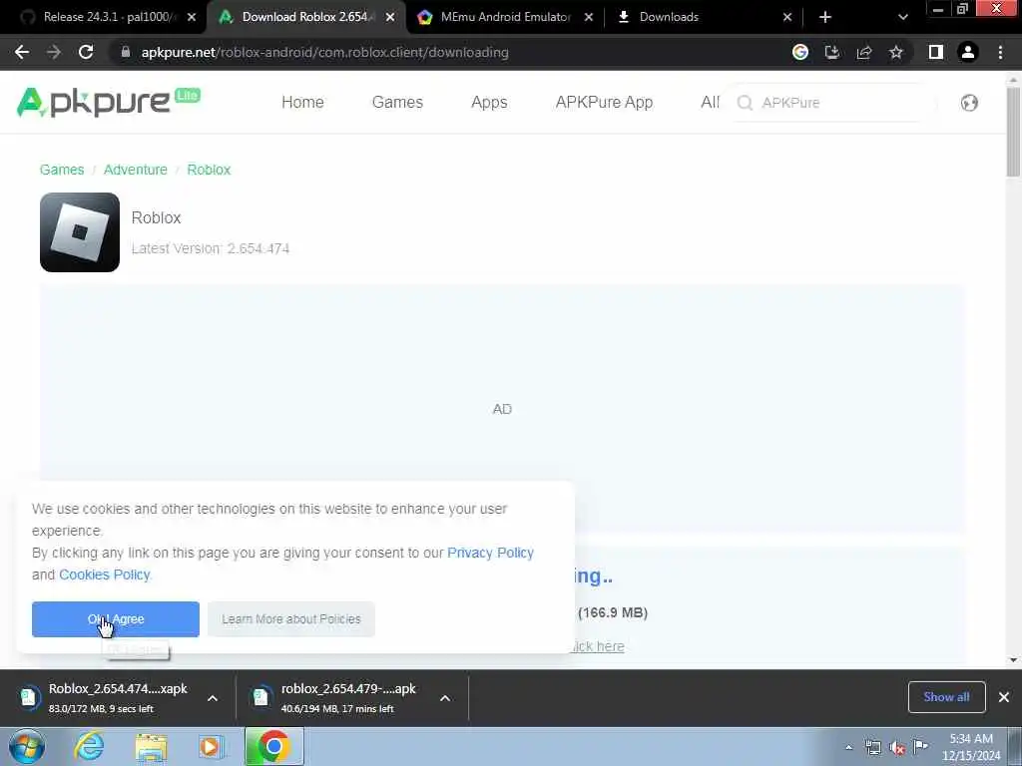The image size is (1022, 766).
Task: Close the downloads bar
Action: click(1004, 697)
